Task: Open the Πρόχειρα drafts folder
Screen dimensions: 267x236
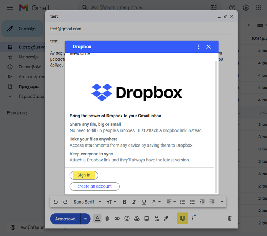Action: 24,87
